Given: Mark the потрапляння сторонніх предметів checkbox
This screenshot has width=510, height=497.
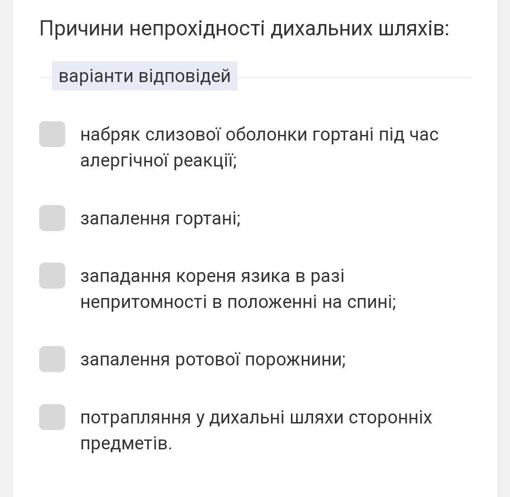Looking at the screenshot, I should coord(52,417).
